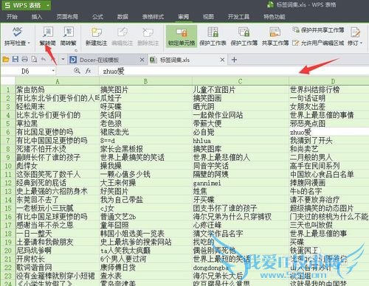Expand the 修订 dropdown arrow

point(362,43)
